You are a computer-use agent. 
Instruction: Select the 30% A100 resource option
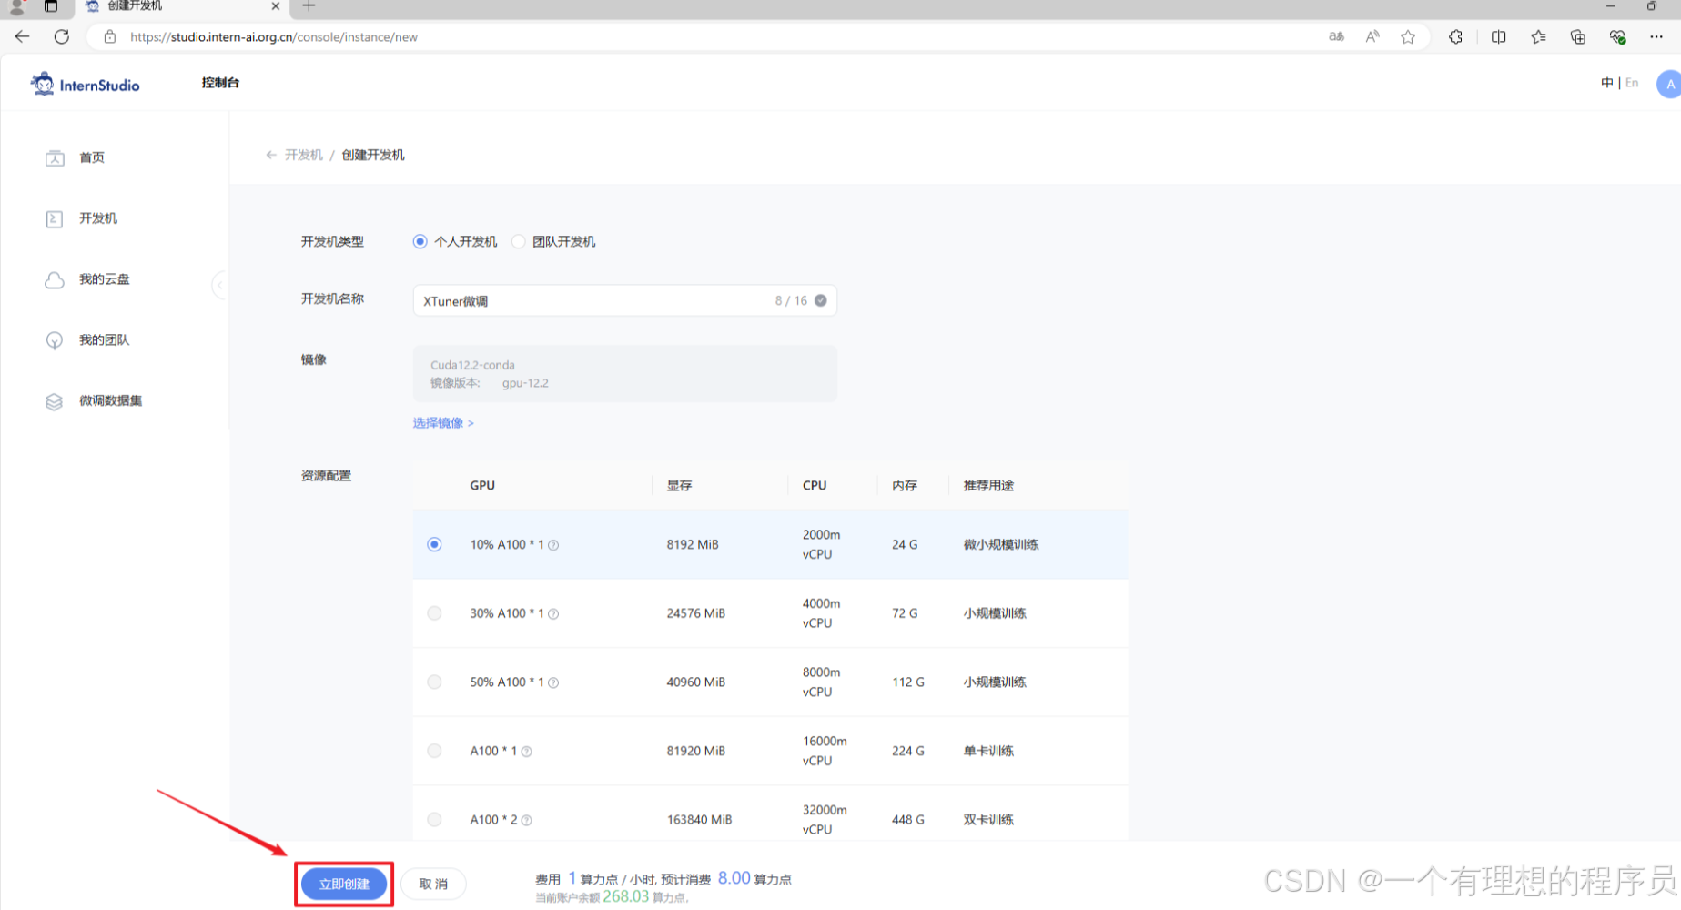click(434, 613)
